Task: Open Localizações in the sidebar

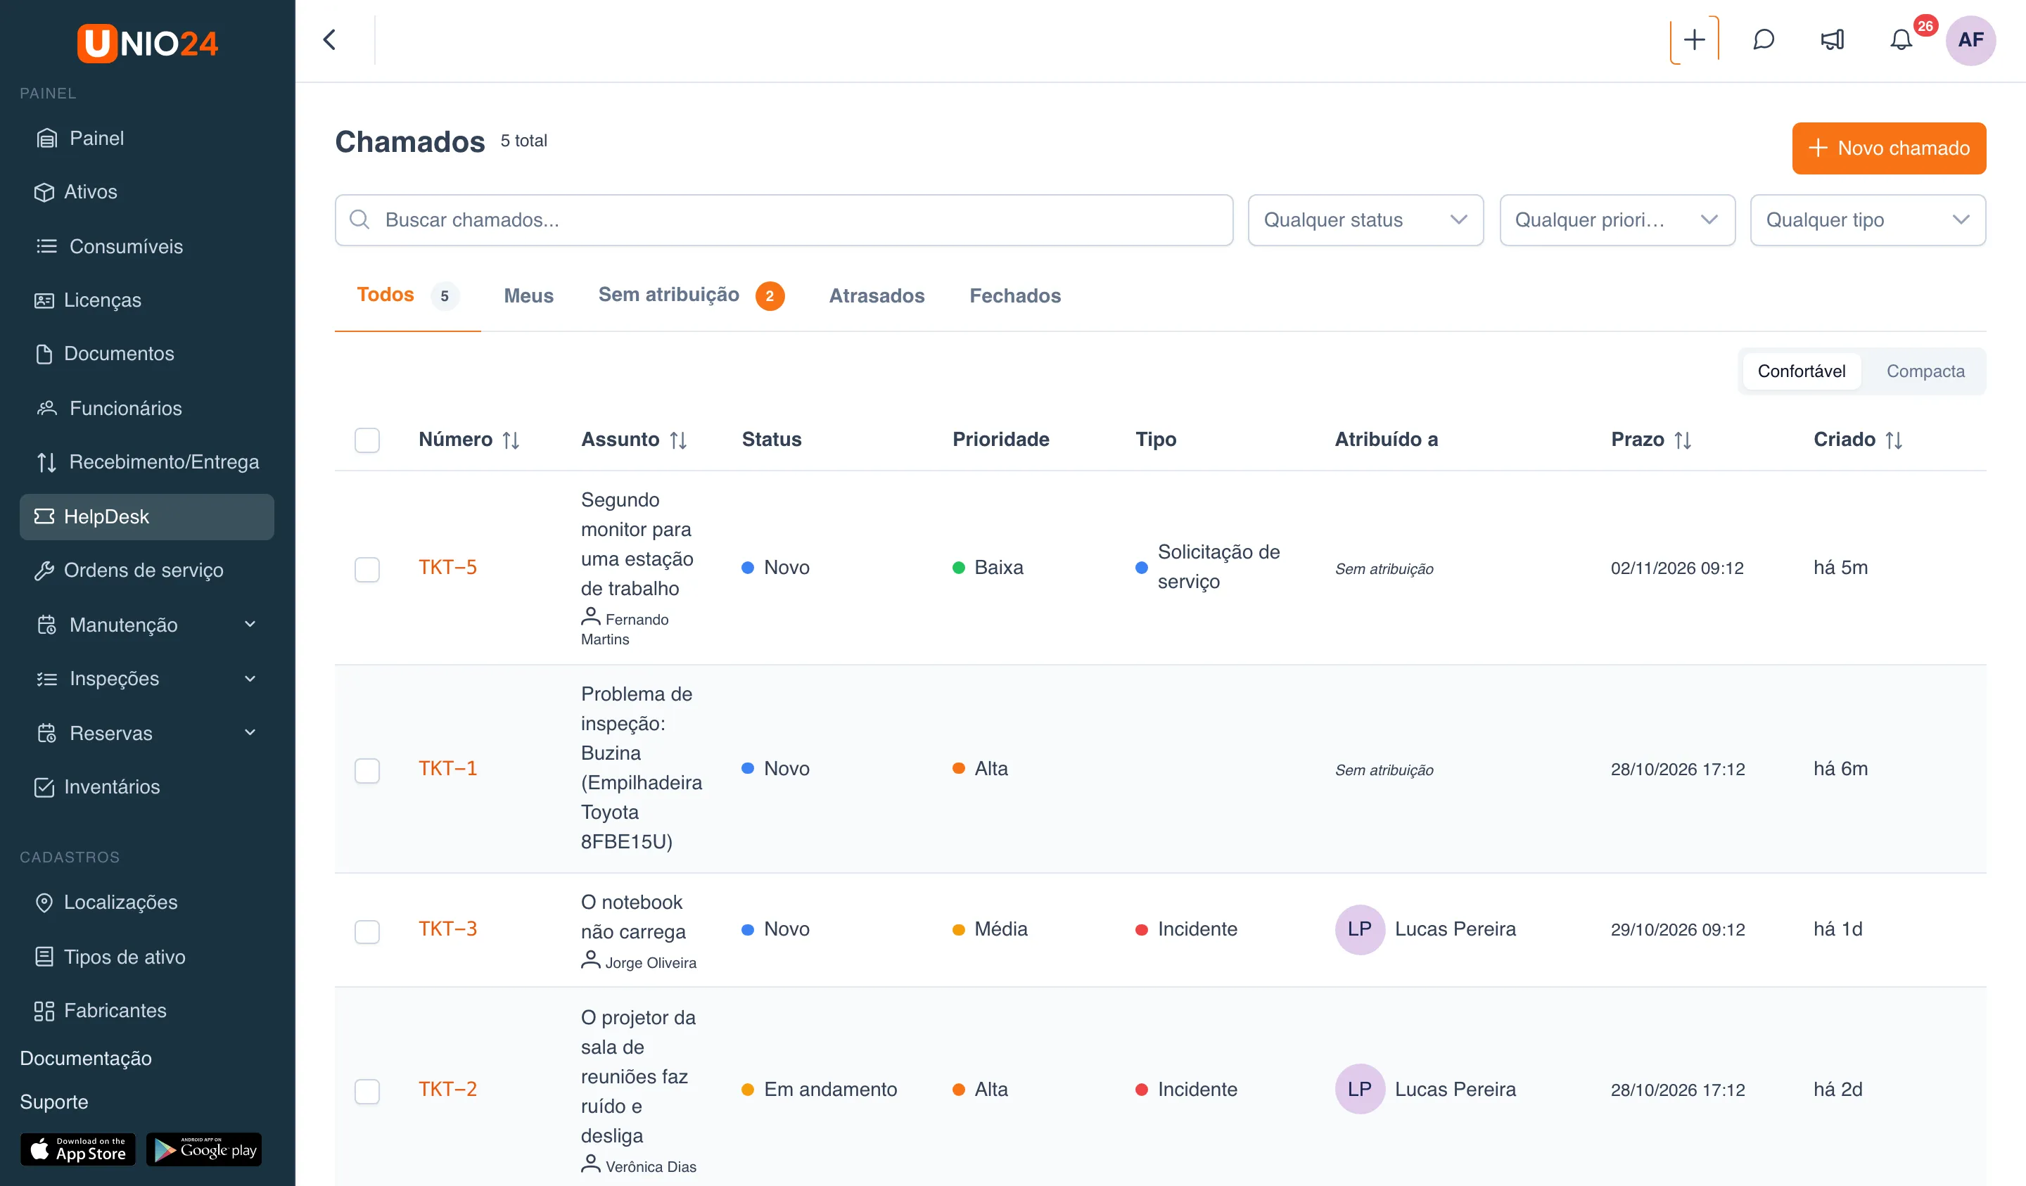Action: 147,903
